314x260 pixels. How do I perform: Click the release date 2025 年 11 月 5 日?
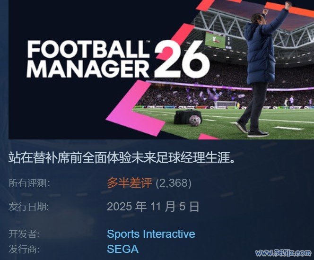(x=153, y=207)
